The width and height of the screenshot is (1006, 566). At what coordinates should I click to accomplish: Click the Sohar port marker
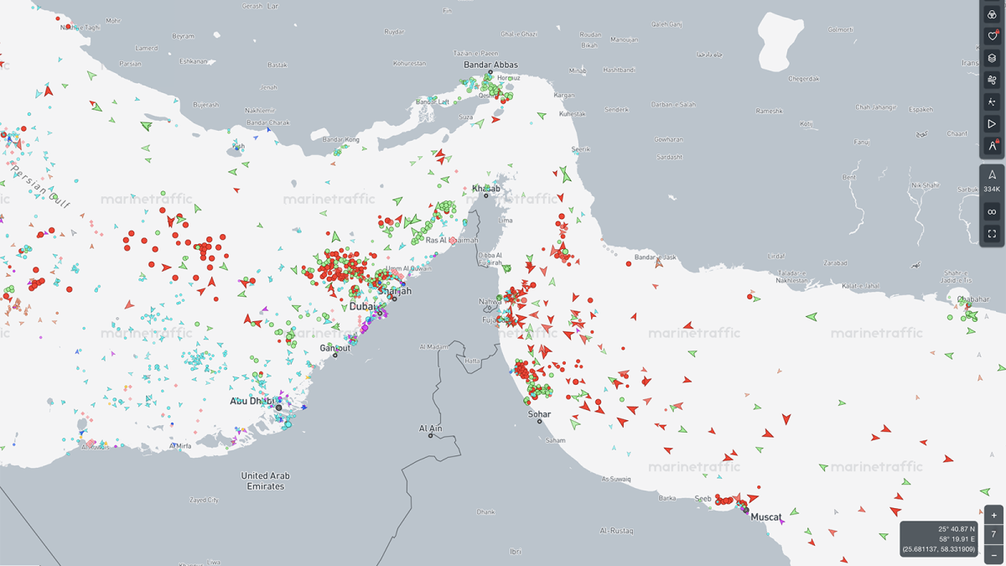pos(539,421)
